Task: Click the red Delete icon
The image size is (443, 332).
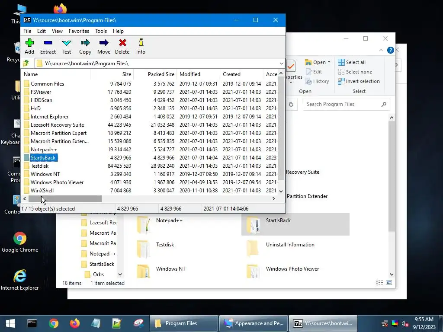Action: click(x=122, y=46)
